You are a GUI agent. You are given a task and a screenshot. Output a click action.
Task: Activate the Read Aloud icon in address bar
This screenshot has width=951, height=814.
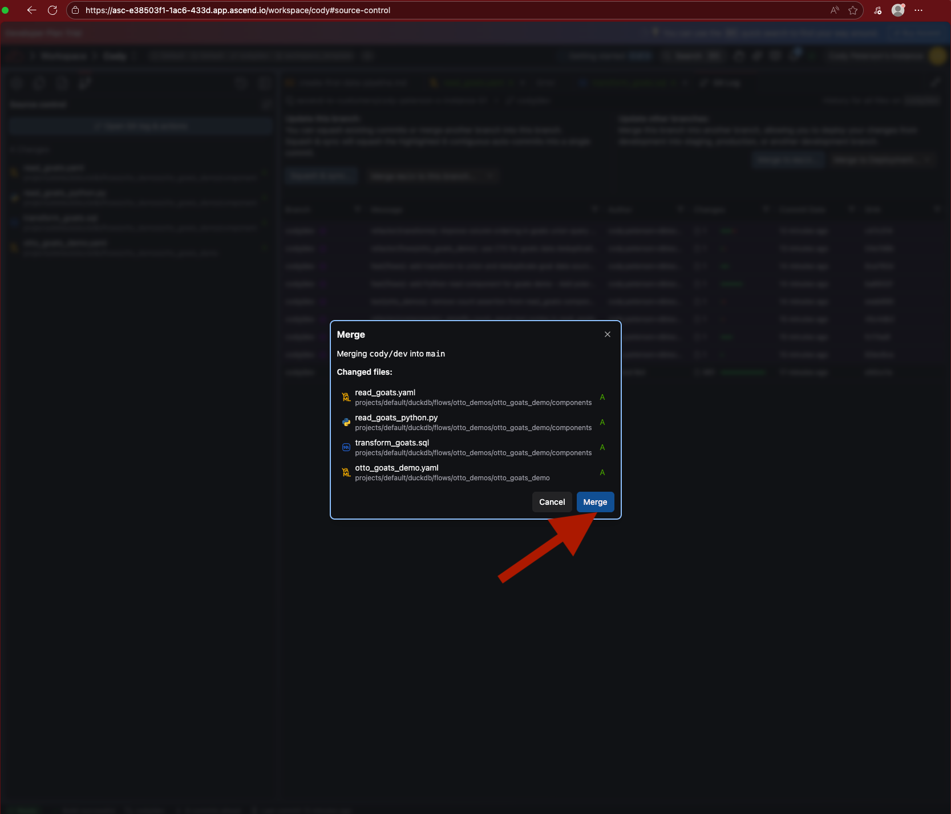(x=835, y=10)
